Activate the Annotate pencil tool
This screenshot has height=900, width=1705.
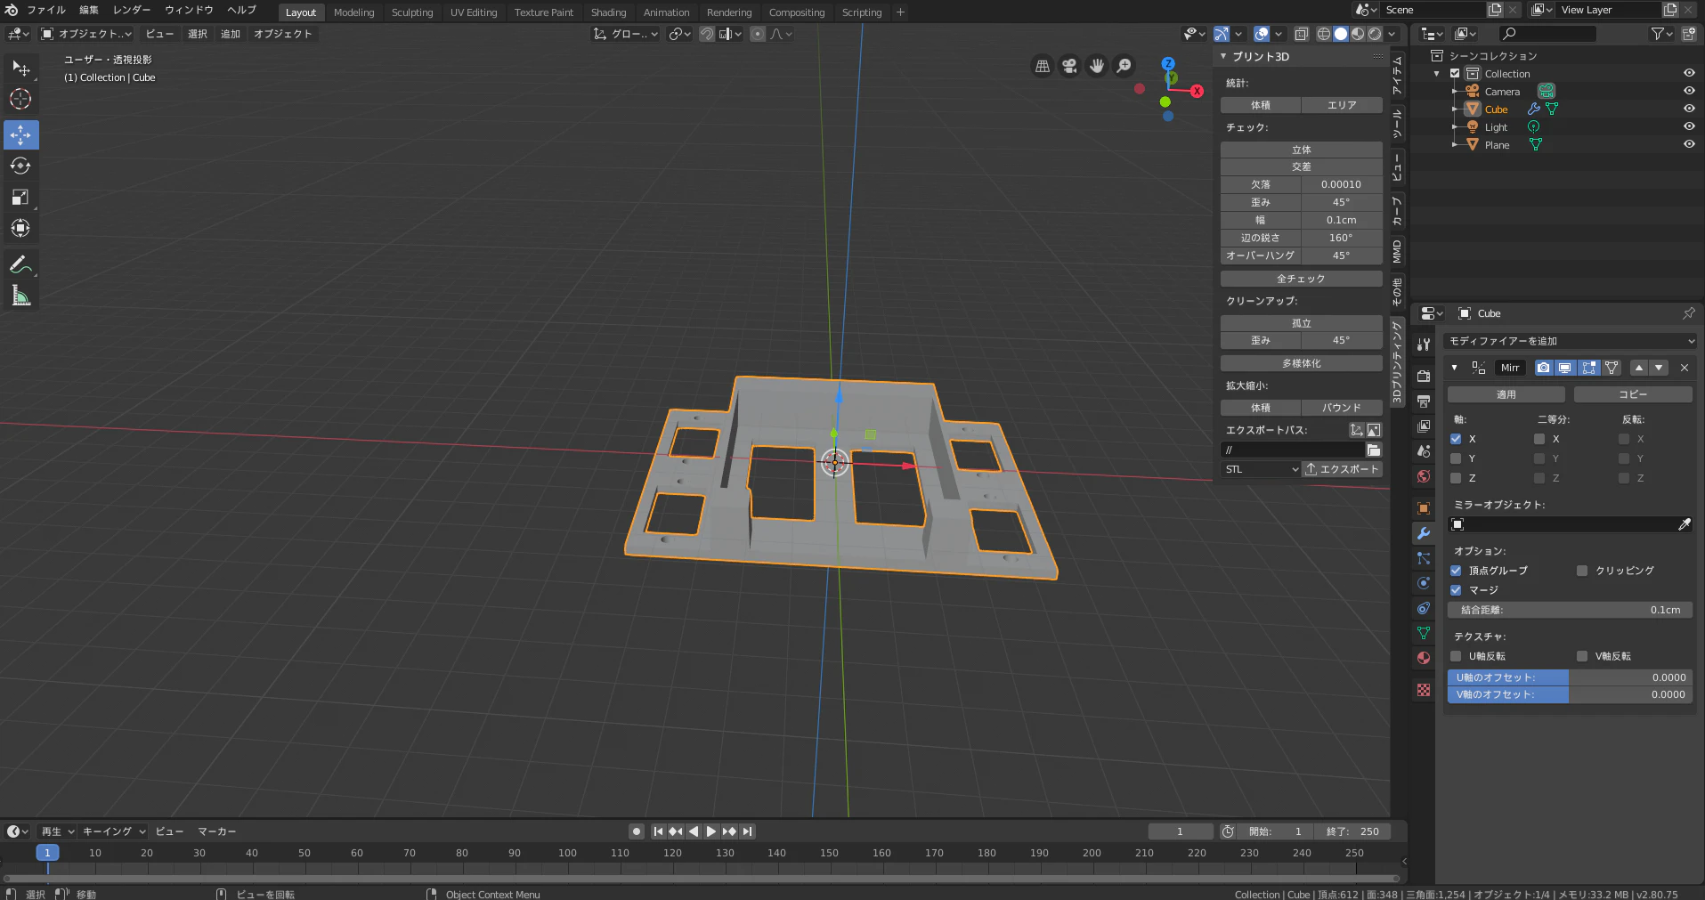[20, 264]
